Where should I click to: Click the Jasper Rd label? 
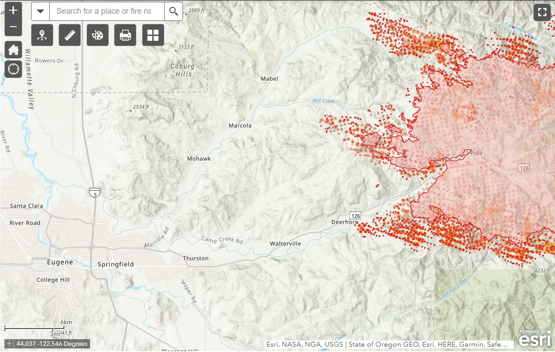[189, 290]
